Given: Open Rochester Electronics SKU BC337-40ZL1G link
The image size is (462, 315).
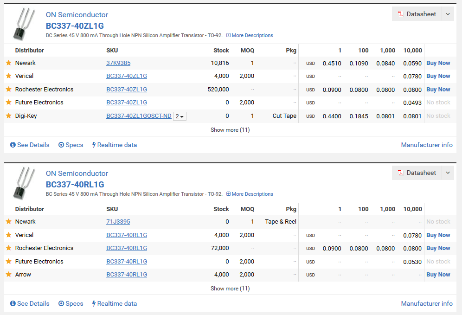Looking at the screenshot, I should [x=127, y=89].
